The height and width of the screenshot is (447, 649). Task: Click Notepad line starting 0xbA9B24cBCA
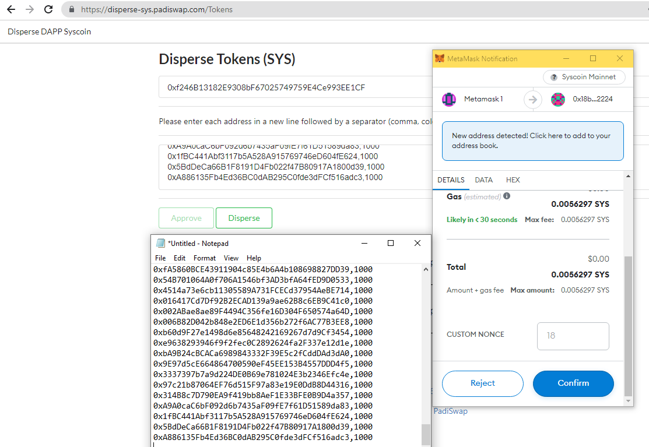(x=263, y=353)
